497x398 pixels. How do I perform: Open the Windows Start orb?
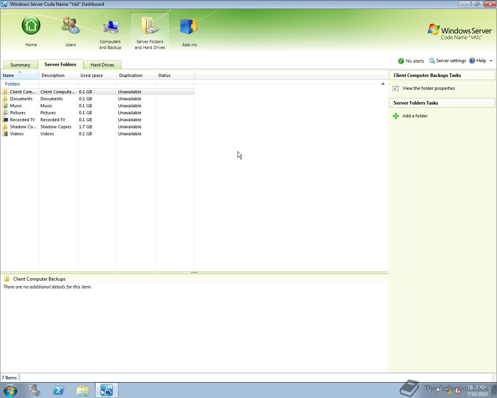pos(10,390)
